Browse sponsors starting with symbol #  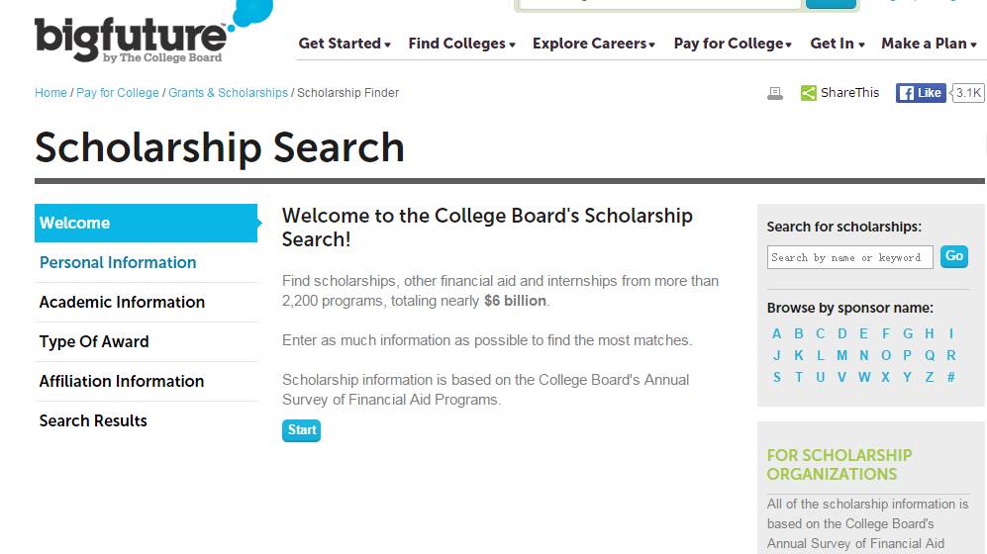pos(950,377)
